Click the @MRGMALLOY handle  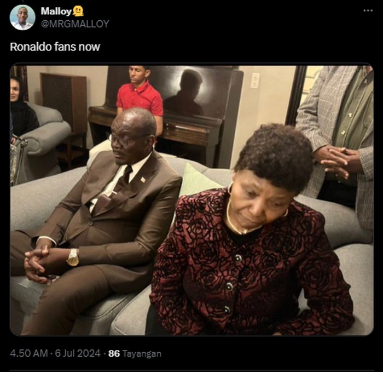coord(75,24)
